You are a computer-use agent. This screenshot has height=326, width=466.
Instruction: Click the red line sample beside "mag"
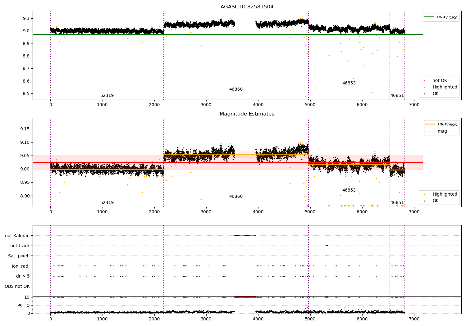click(430, 131)
